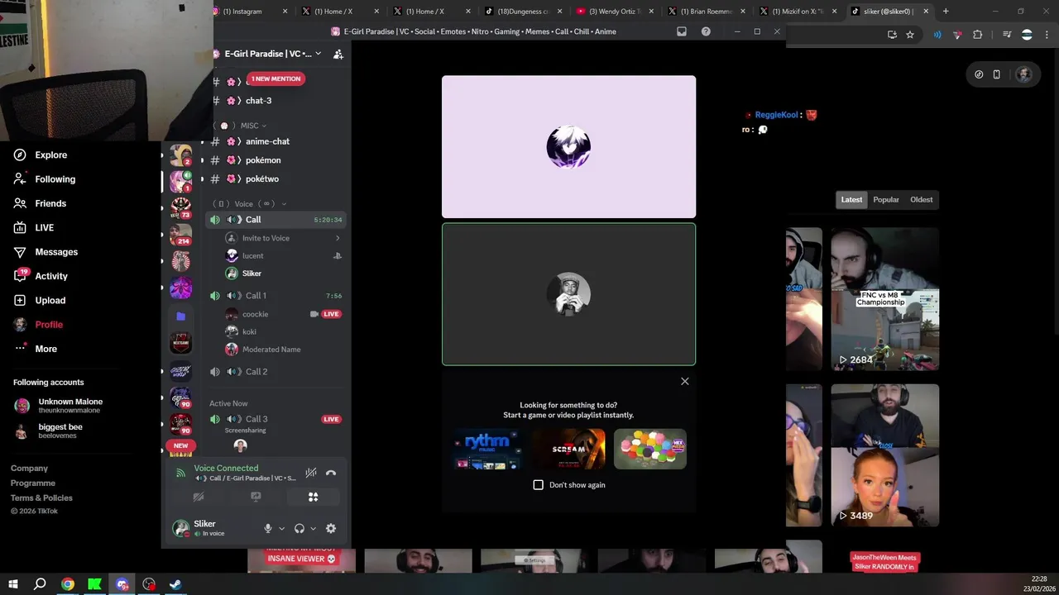The image size is (1059, 595).
Task: Select lucent's video tile
Action: [x=568, y=147]
